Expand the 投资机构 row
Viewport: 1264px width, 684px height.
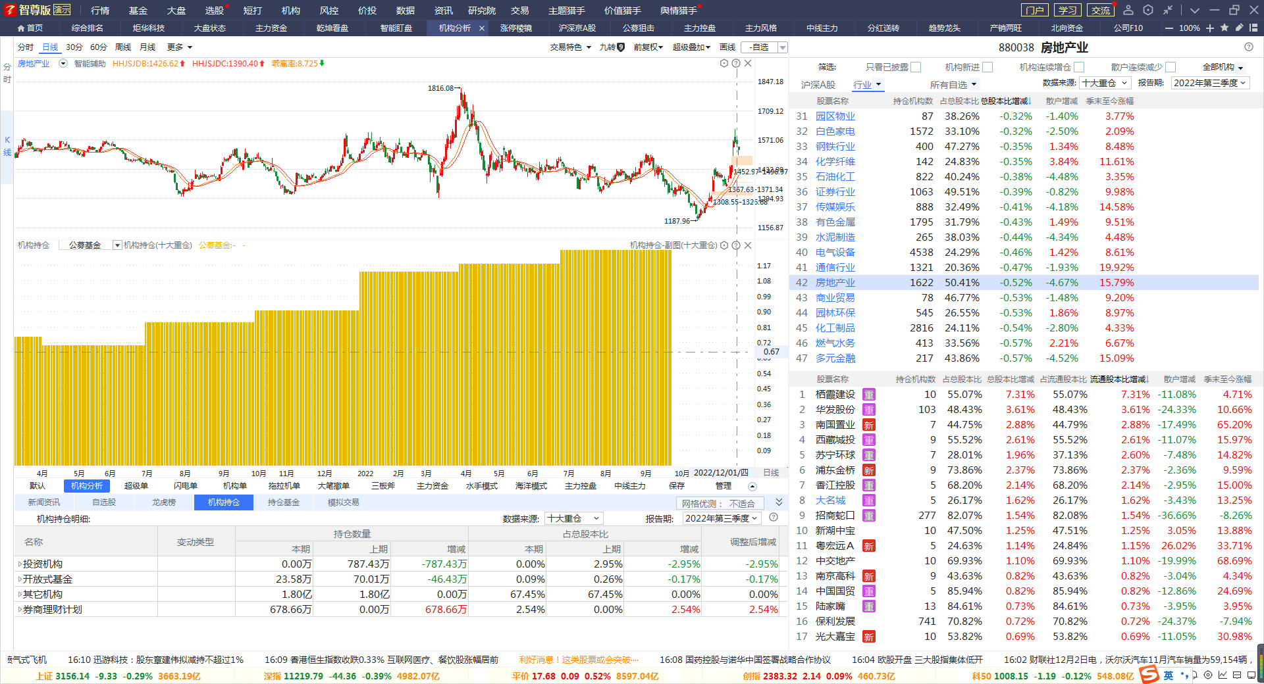coord(20,564)
